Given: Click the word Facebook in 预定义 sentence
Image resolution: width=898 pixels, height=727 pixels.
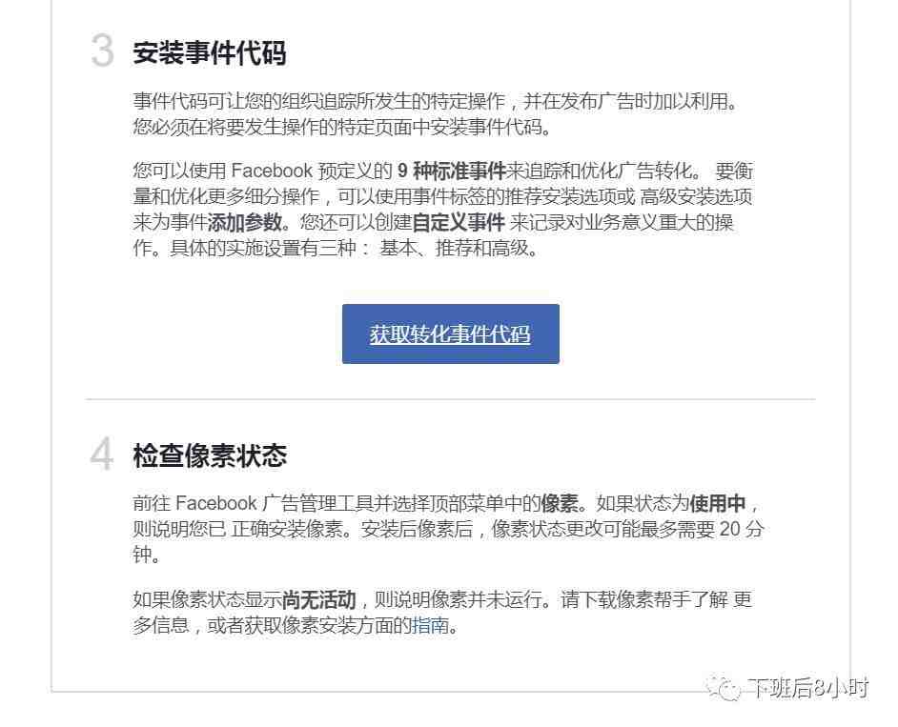Looking at the screenshot, I should (x=272, y=171).
